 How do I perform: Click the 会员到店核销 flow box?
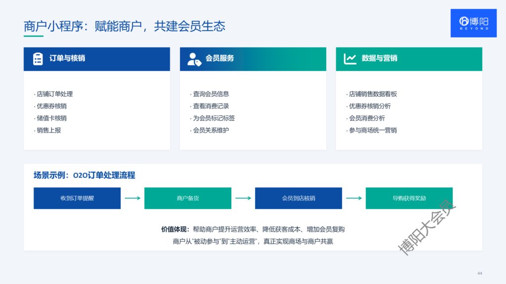click(298, 198)
